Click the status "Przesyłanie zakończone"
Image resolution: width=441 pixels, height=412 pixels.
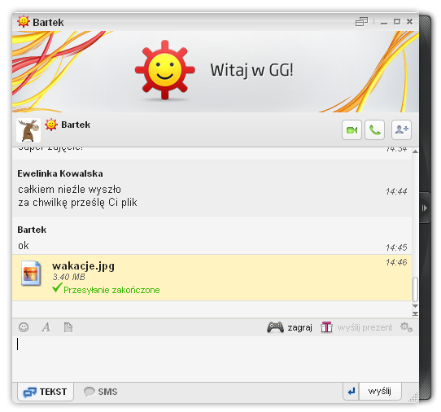tap(111, 290)
